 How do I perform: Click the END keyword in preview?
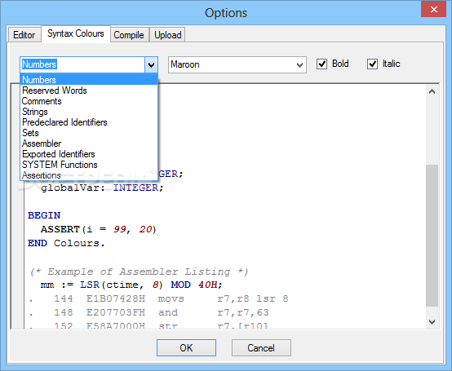(x=38, y=243)
